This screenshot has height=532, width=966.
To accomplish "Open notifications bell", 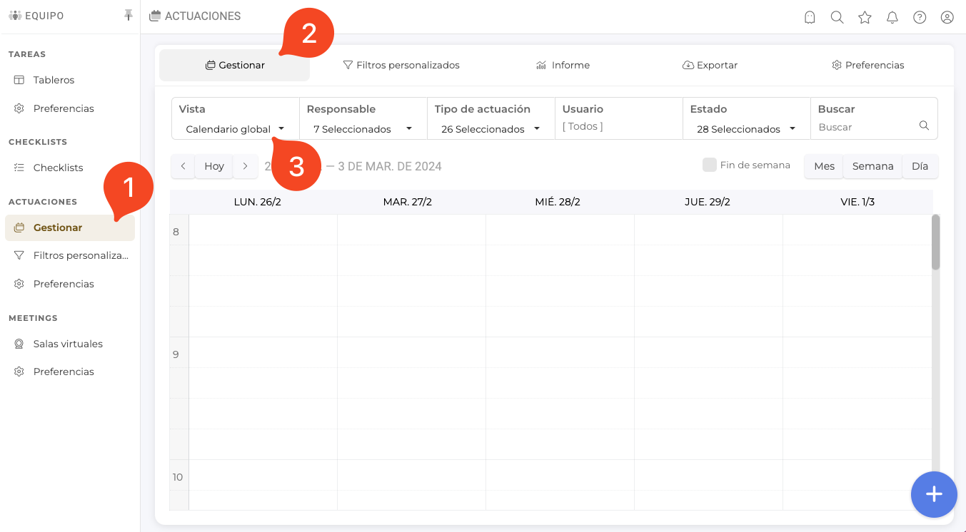I will [x=892, y=17].
